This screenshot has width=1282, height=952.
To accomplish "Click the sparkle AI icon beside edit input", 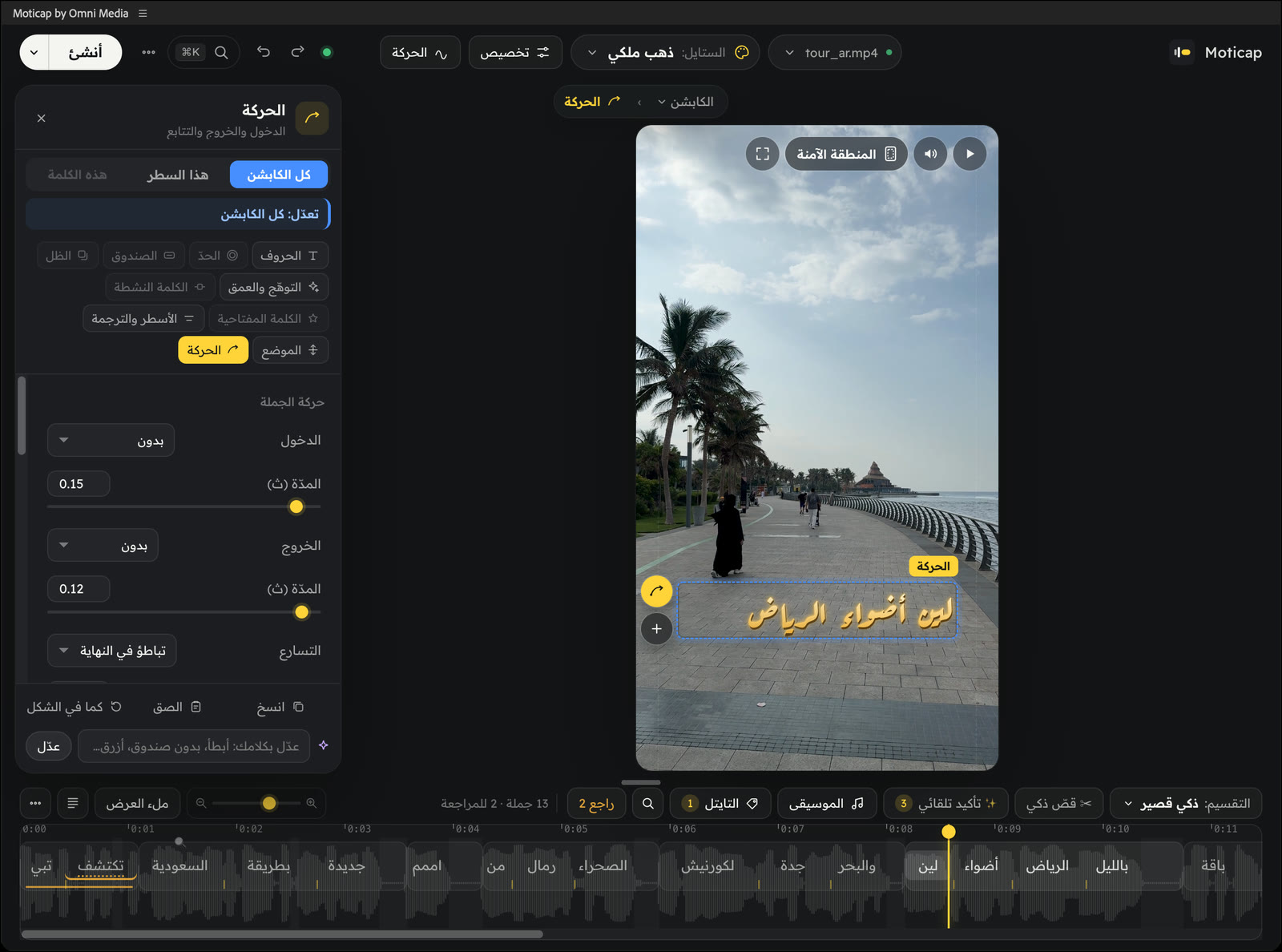I will [324, 745].
